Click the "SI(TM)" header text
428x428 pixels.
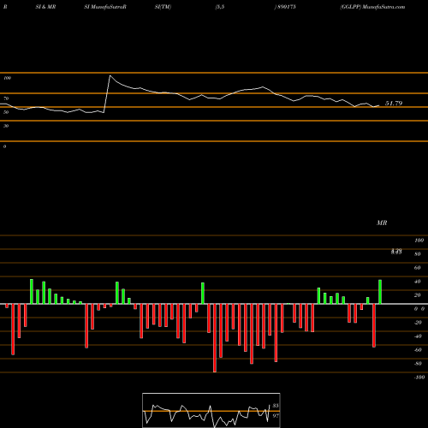click(x=163, y=7)
